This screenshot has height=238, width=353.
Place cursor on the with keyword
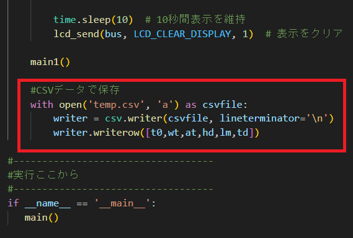click(42, 105)
